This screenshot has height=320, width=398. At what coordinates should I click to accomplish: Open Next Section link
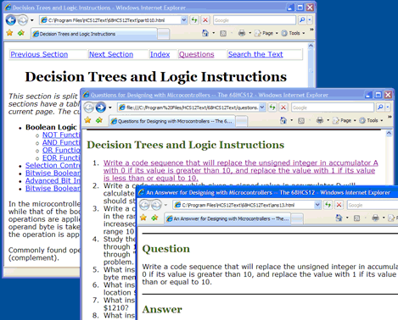coord(111,54)
